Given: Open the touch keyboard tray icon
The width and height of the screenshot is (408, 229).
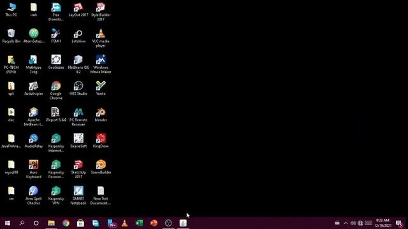Looking at the screenshot, I should (368, 223).
